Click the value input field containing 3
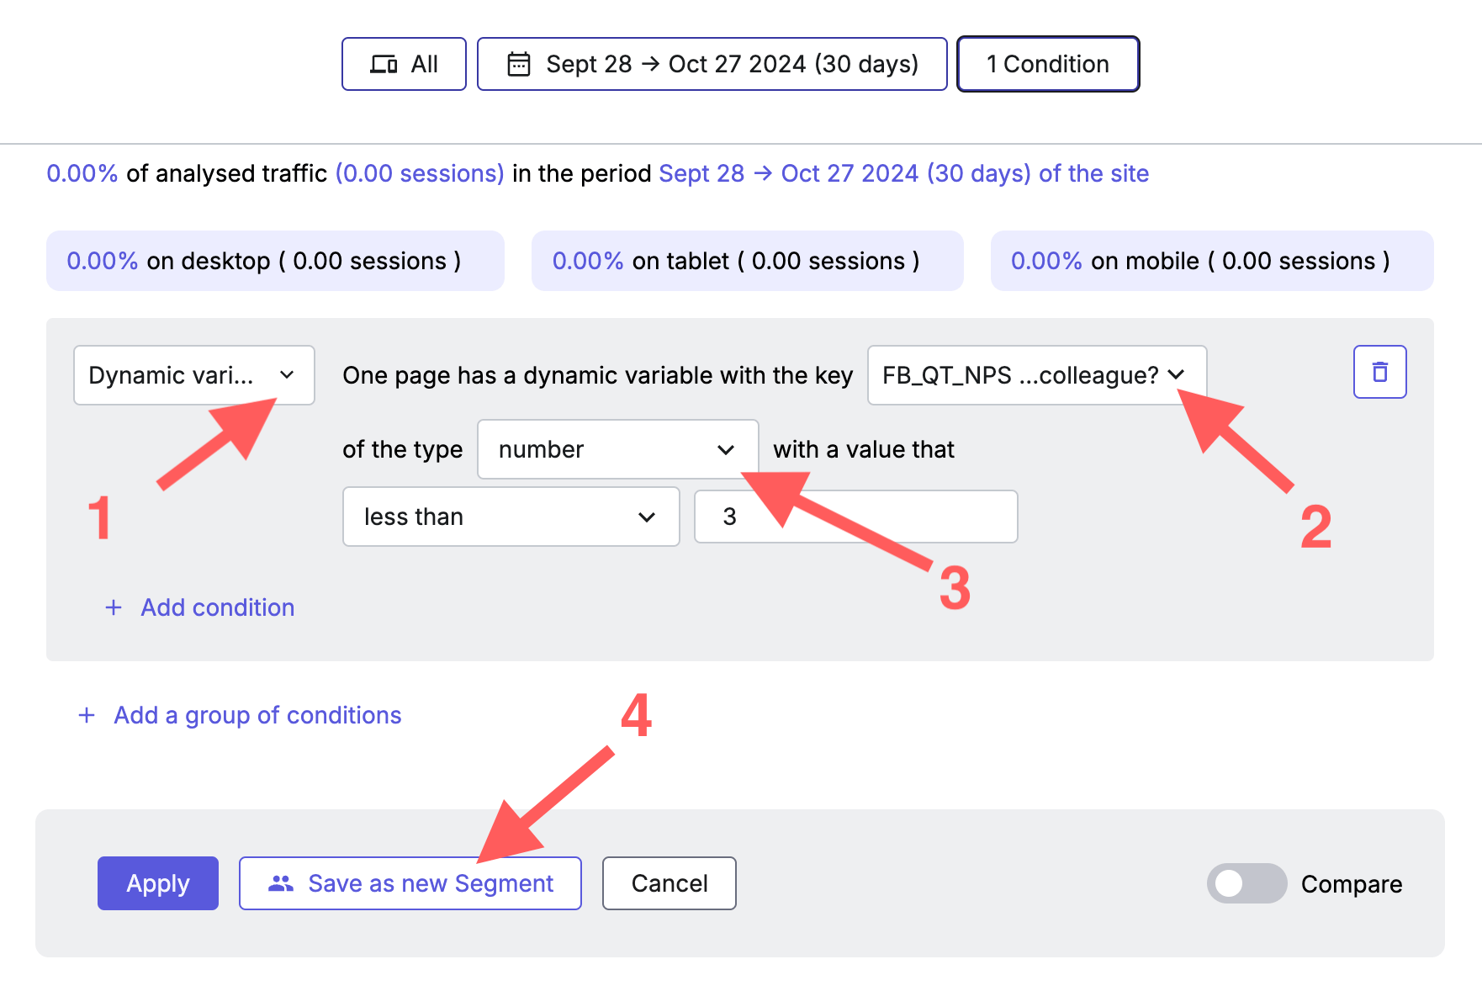Screen dimensions: 1482x991 coord(856,517)
